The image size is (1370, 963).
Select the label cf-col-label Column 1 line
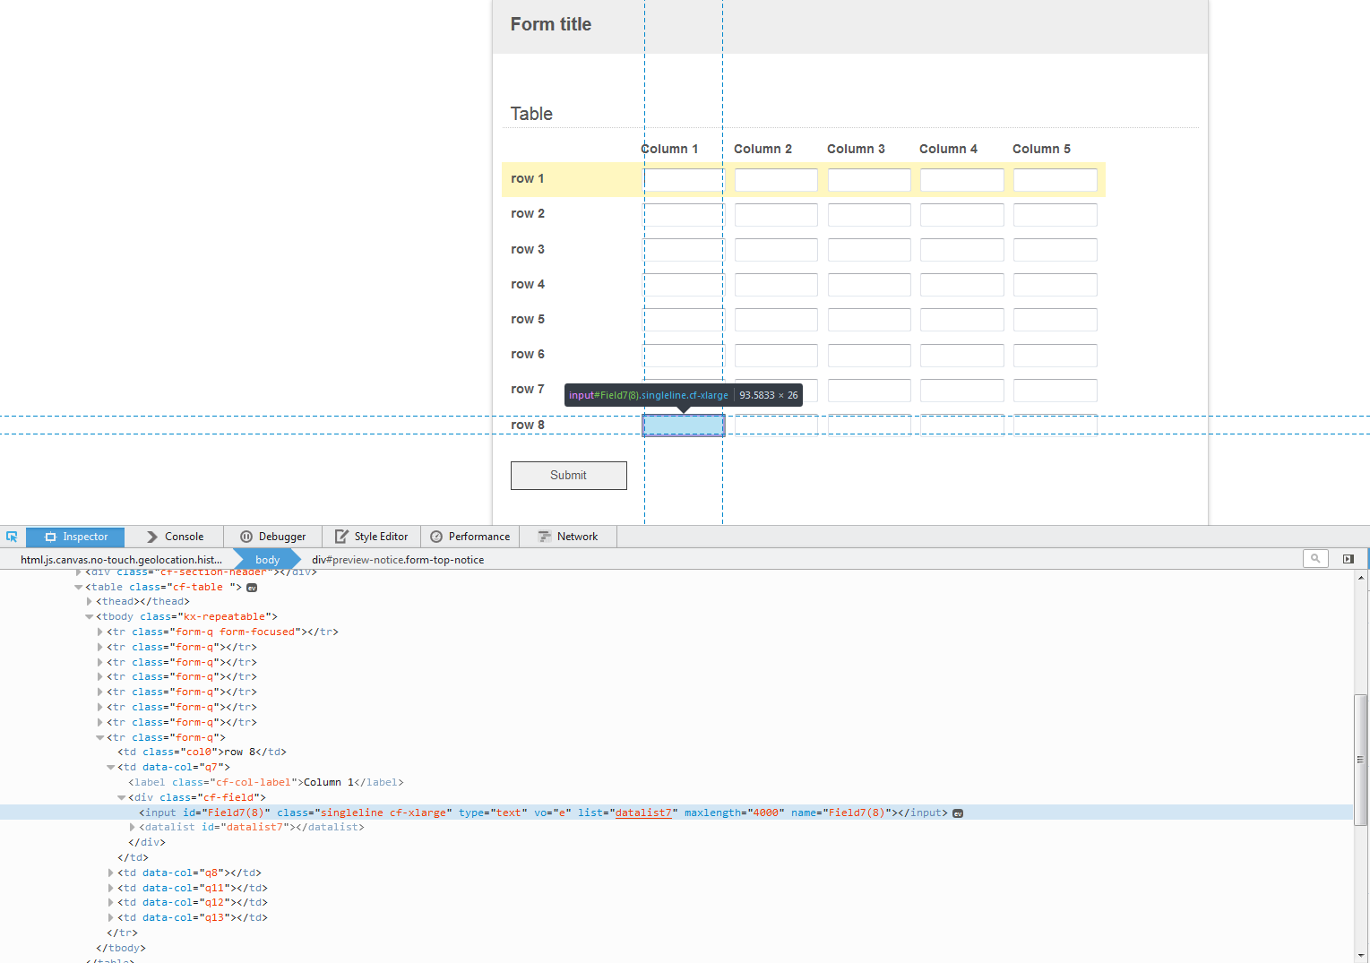pyautogui.click(x=266, y=783)
